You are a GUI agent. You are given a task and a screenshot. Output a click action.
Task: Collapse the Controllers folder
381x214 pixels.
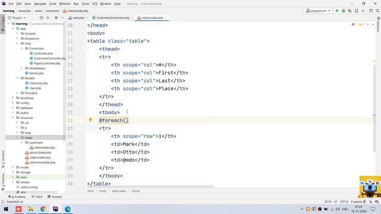[x=21, y=48]
